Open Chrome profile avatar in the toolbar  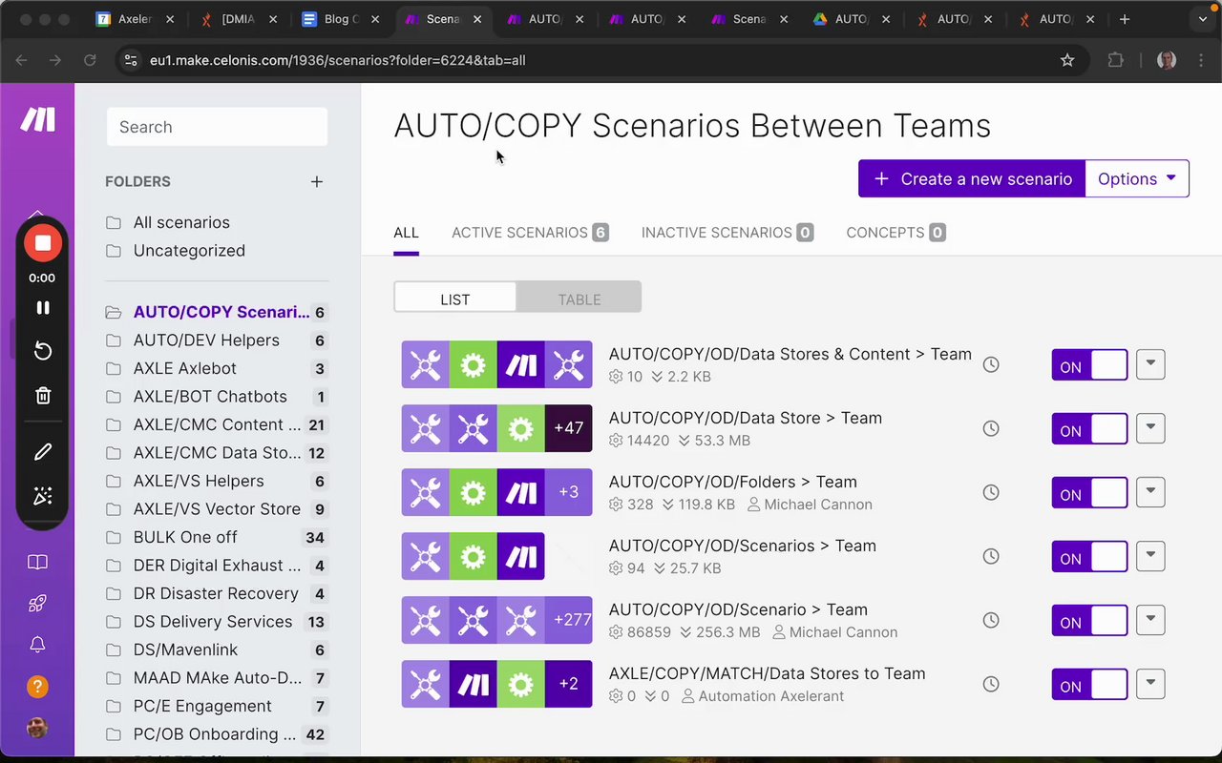point(1166,60)
